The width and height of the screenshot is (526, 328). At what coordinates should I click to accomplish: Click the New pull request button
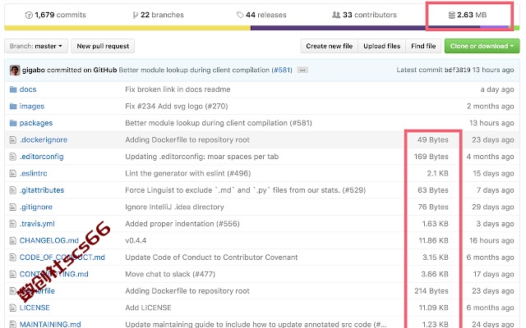point(103,46)
